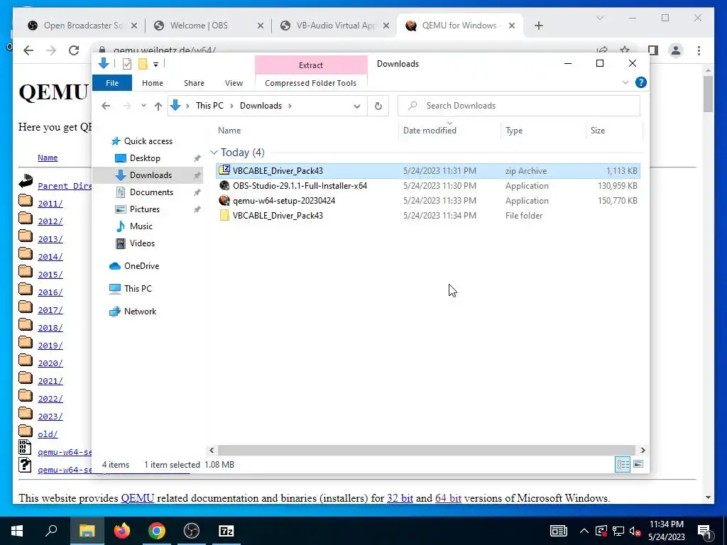Select Network in navigation pane
This screenshot has height=545, width=727.
140,311
